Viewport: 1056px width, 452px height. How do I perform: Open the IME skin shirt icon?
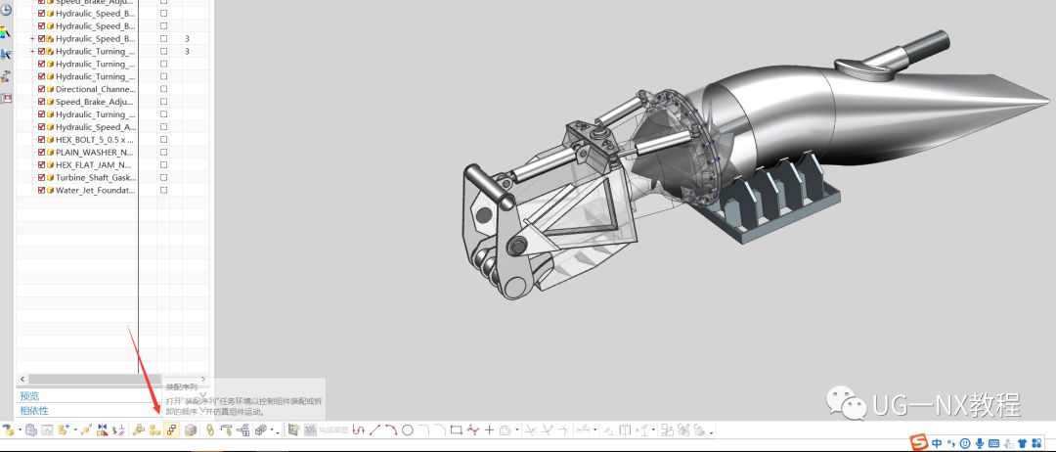pos(1023,442)
